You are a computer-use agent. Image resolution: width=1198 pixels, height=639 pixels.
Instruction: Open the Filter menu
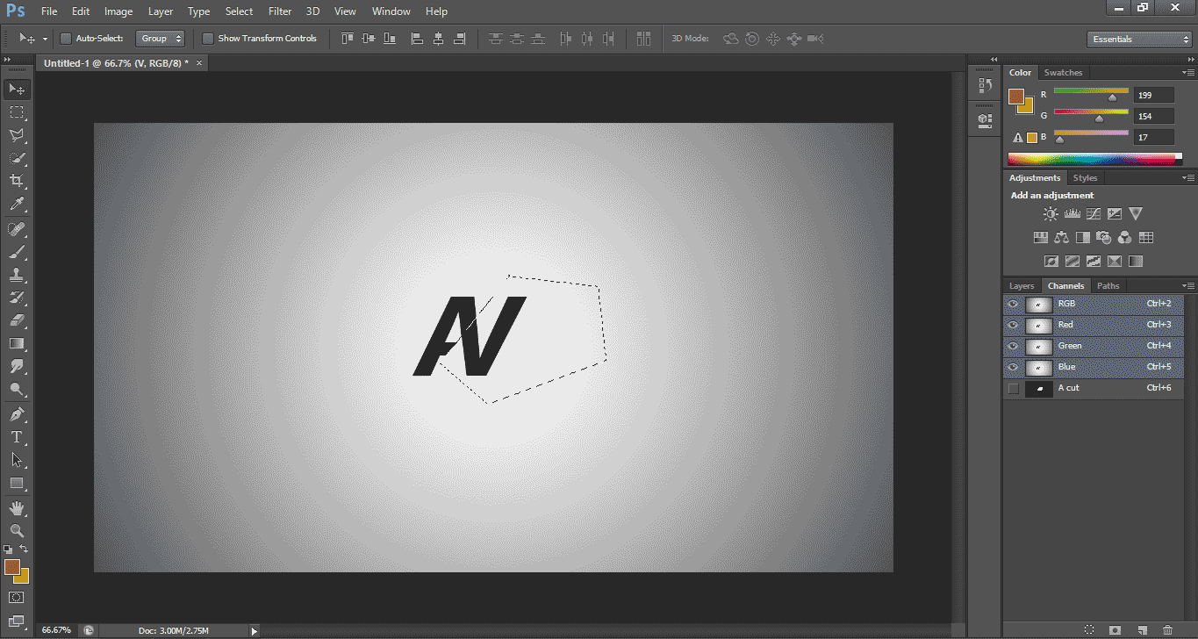coord(279,11)
